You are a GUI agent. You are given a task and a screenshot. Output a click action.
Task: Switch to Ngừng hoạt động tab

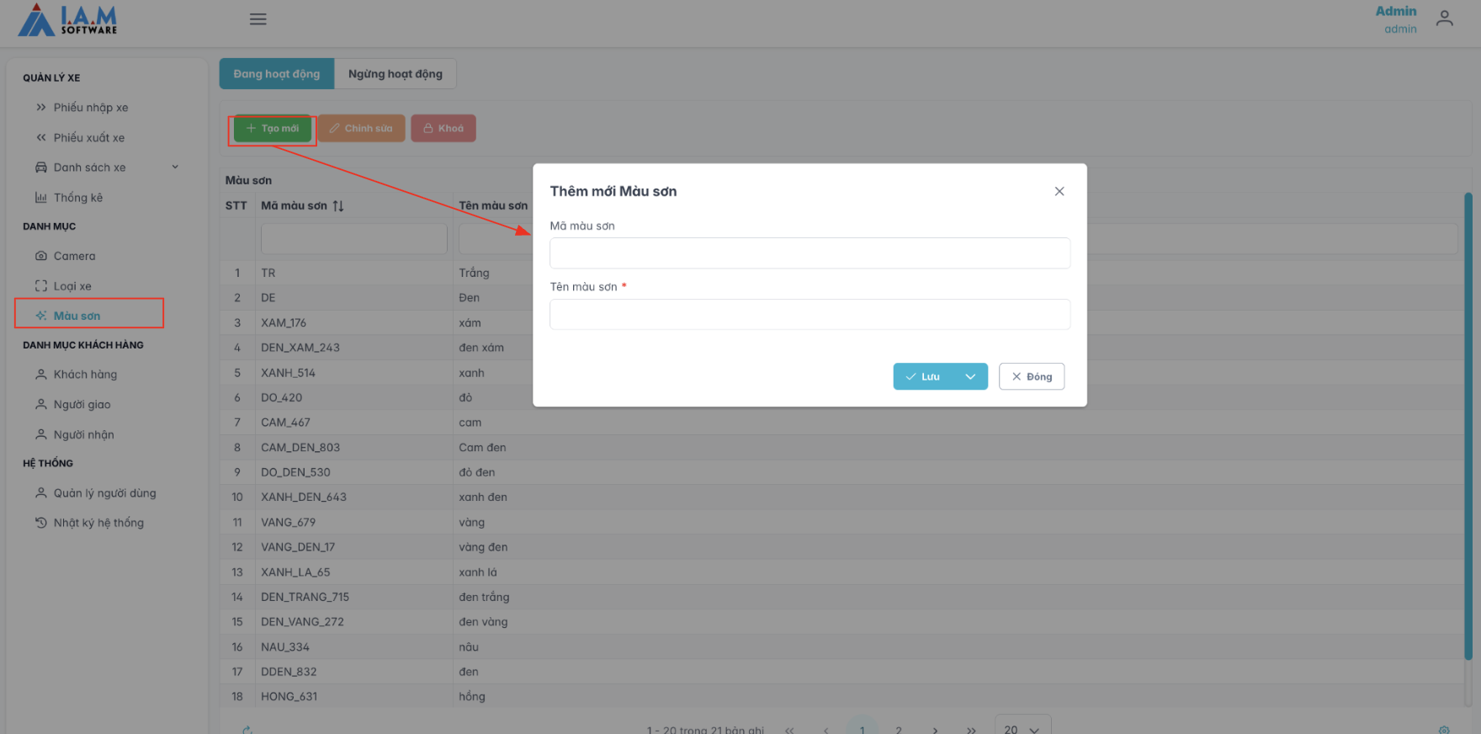[x=395, y=74]
